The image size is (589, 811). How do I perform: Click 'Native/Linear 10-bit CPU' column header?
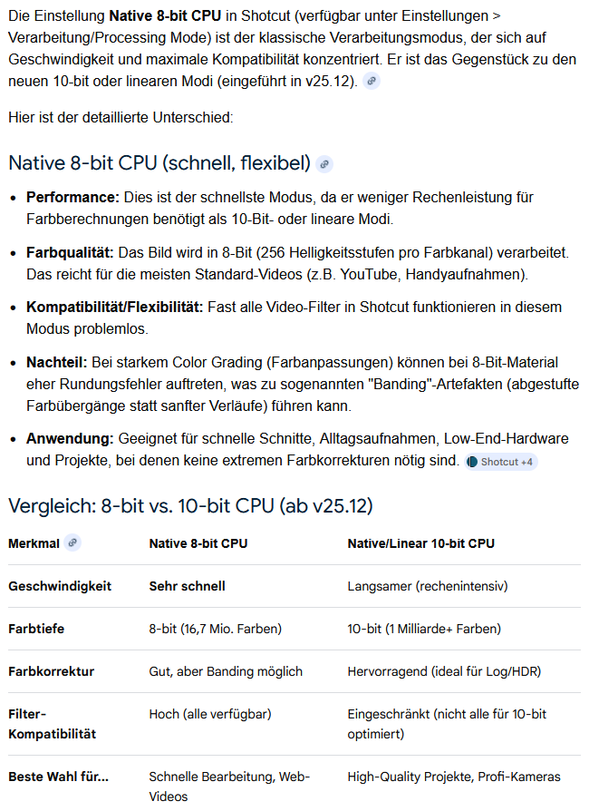421,543
